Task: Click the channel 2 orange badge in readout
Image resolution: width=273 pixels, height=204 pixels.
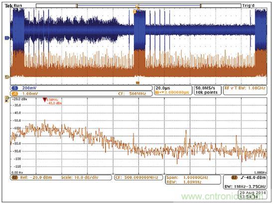Action: (14, 94)
